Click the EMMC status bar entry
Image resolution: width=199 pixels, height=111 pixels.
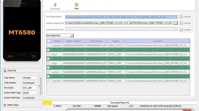pyautogui.click(x=98, y=106)
